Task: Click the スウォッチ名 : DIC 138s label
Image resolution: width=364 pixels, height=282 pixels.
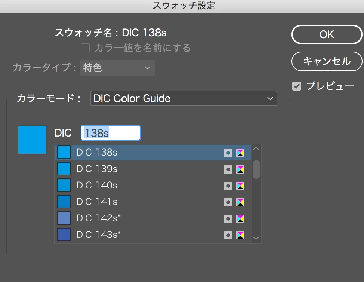Action: click(111, 33)
